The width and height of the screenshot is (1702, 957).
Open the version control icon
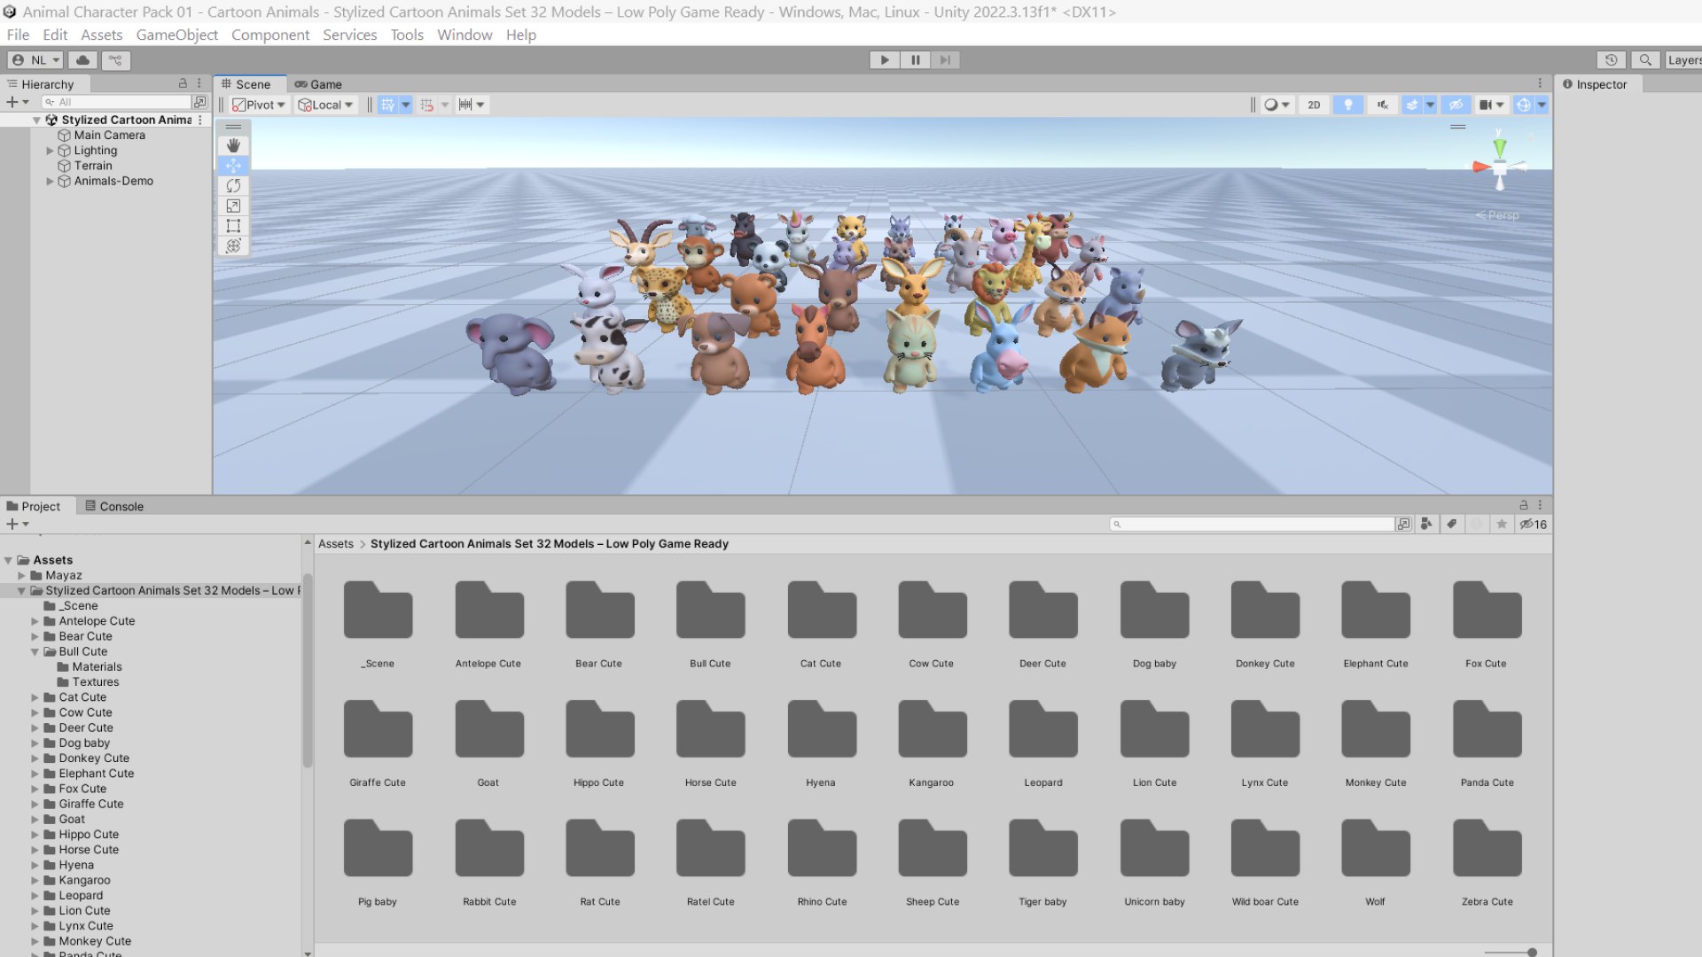coord(115,60)
